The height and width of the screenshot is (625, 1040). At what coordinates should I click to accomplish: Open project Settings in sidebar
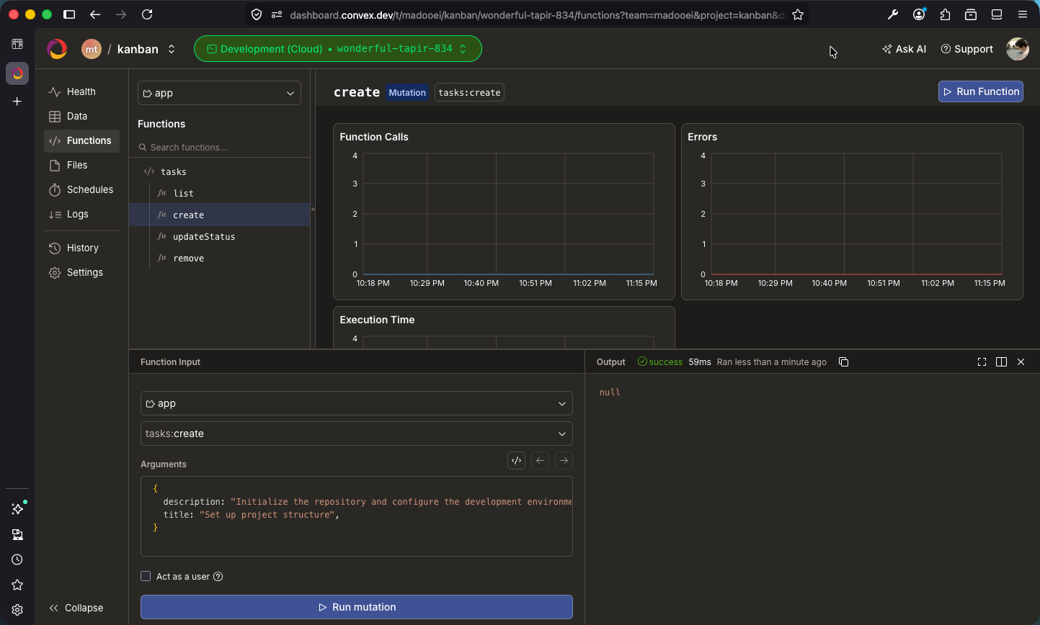pyautogui.click(x=81, y=272)
